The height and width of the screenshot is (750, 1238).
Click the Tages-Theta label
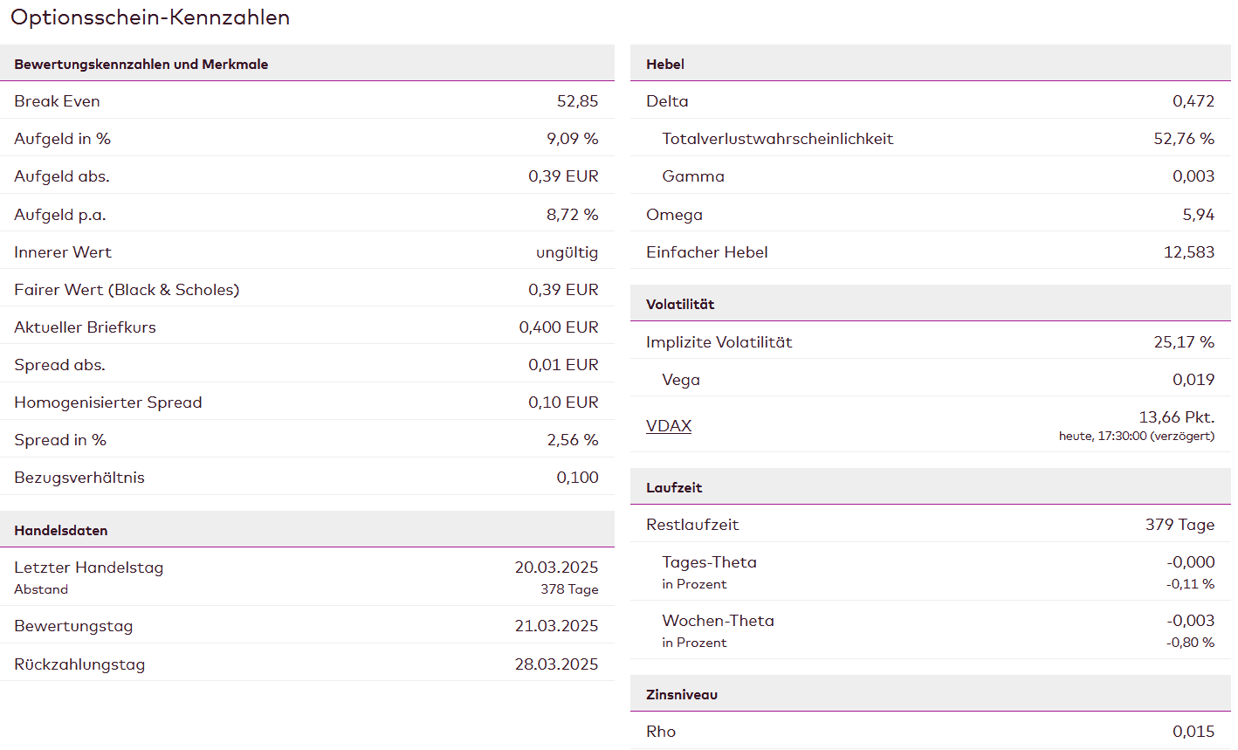[x=709, y=562]
